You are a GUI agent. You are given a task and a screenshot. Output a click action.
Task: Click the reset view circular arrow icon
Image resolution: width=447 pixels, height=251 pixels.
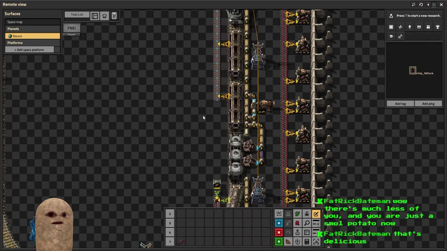pyautogui.click(x=421, y=5)
